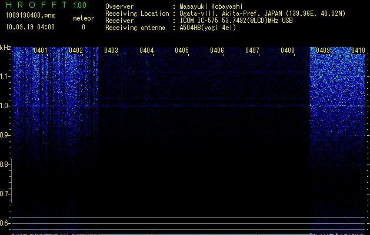
Task: Select the Ogata-vill. Akita-Pref. JAPAN location text
Action: click(x=262, y=14)
